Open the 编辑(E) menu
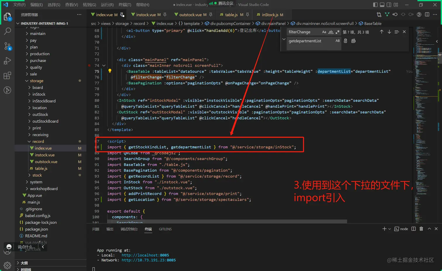The height and width of the screenshot is (271, 442). pos(37,5)
